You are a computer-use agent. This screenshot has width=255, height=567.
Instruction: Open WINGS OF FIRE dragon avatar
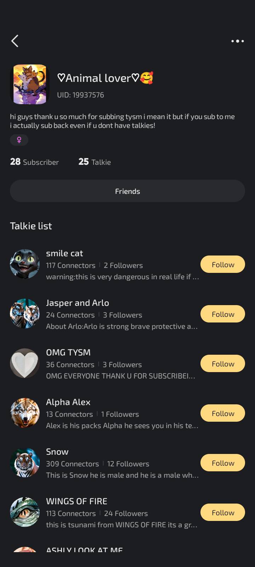point(25,512)
